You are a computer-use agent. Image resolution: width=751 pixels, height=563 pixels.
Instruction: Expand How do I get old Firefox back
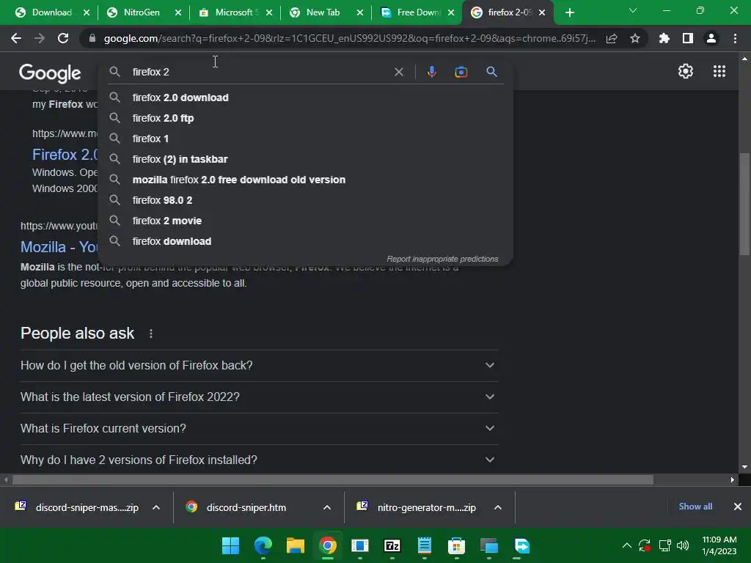[x=259, y=365]
